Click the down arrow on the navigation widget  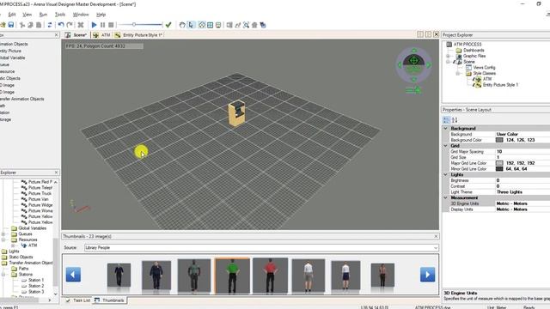tap(414, 80)
